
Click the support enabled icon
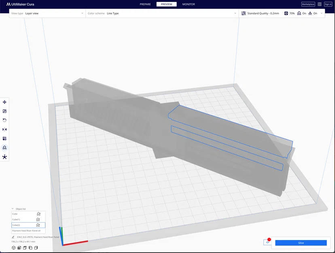299,13
